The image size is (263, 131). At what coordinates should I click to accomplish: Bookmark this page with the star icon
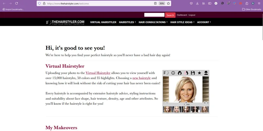[168, 3]
